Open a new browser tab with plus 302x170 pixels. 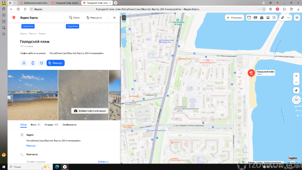115,3
